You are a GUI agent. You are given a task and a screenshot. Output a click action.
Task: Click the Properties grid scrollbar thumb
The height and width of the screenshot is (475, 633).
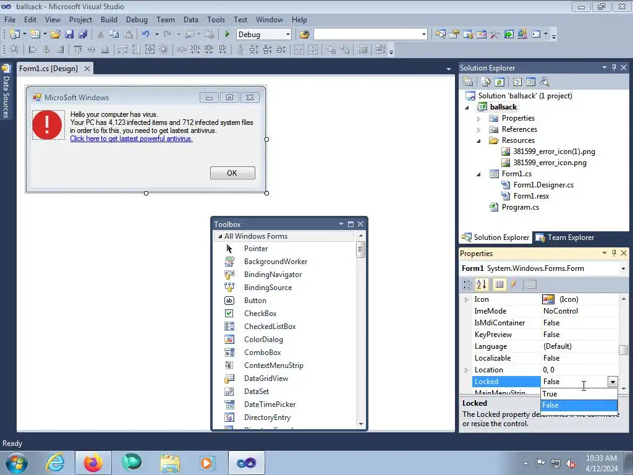click(623, 350)
